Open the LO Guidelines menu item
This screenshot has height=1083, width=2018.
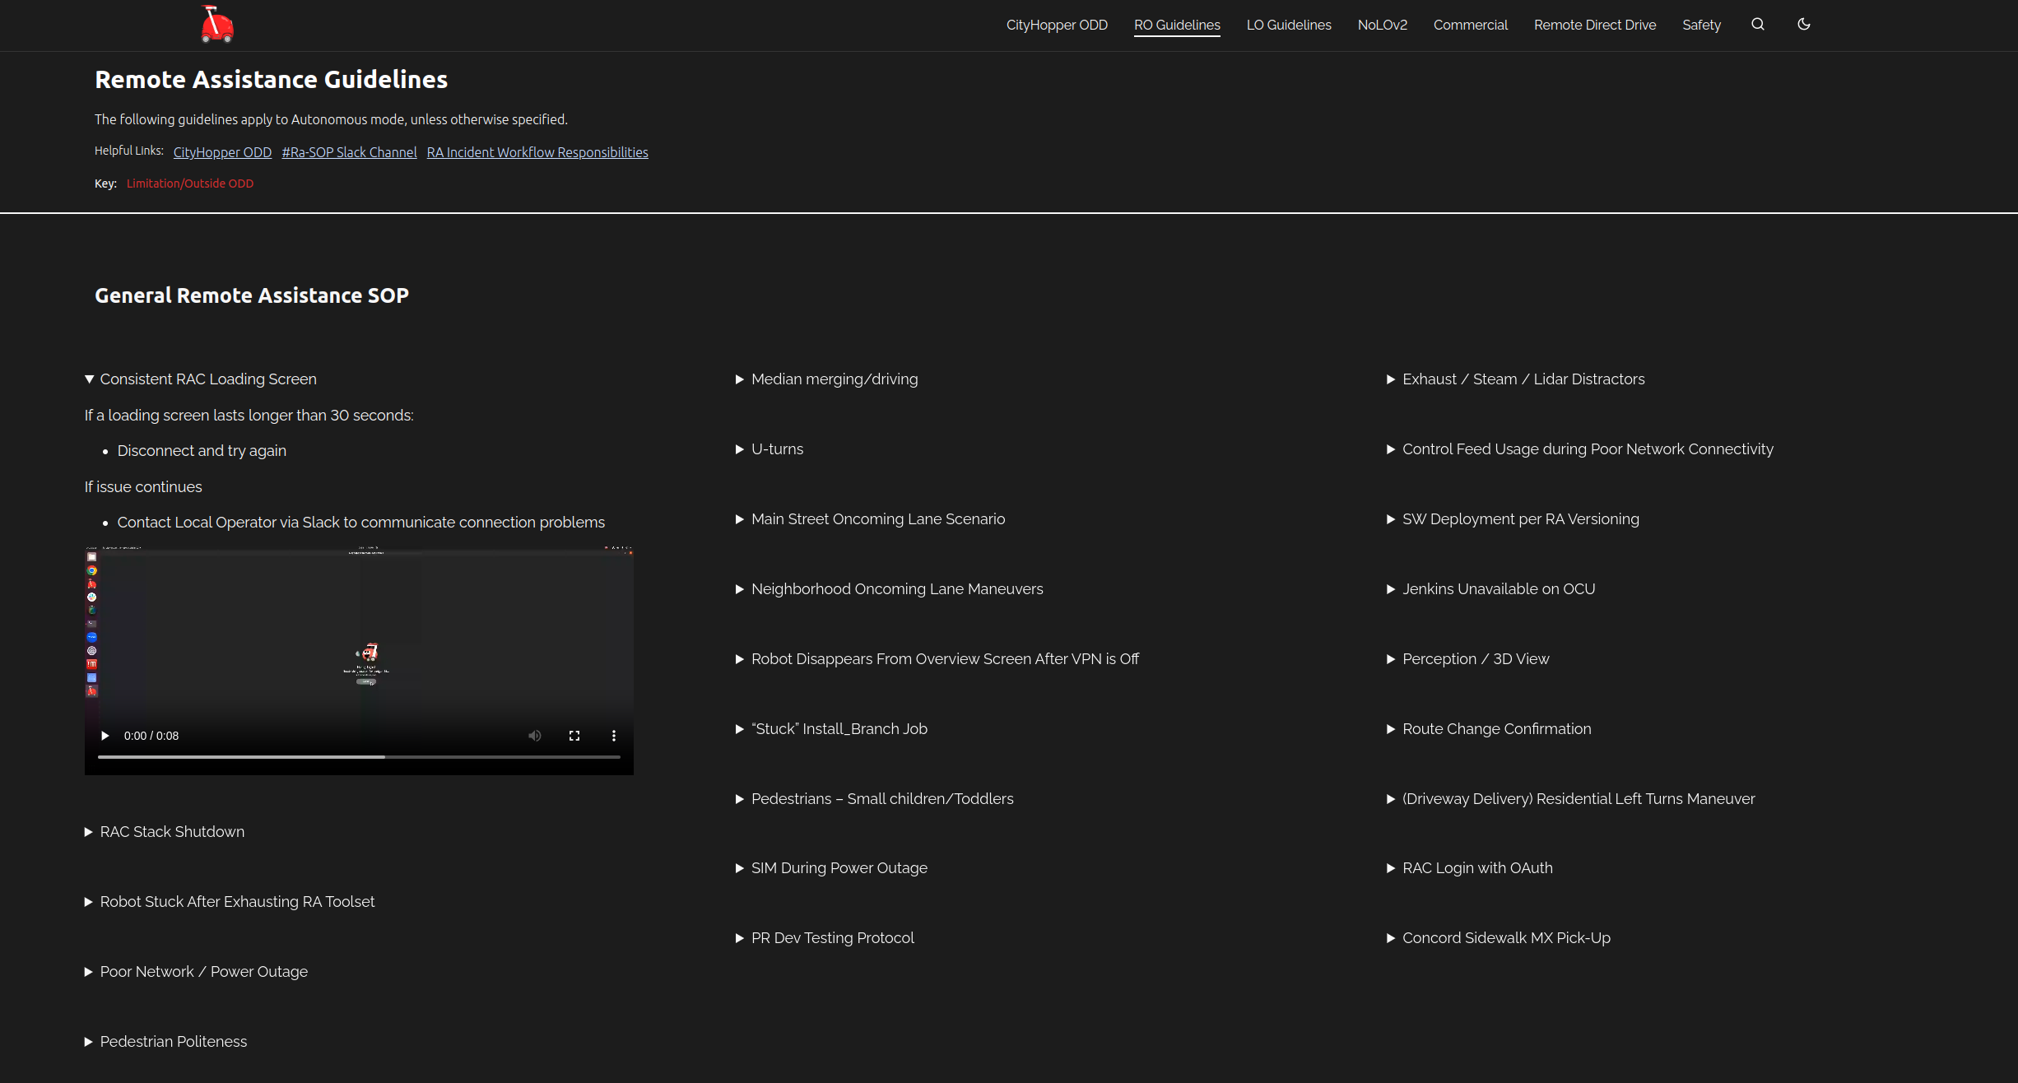(x=1288, y=25)
